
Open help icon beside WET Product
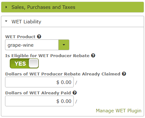point(39,37)
